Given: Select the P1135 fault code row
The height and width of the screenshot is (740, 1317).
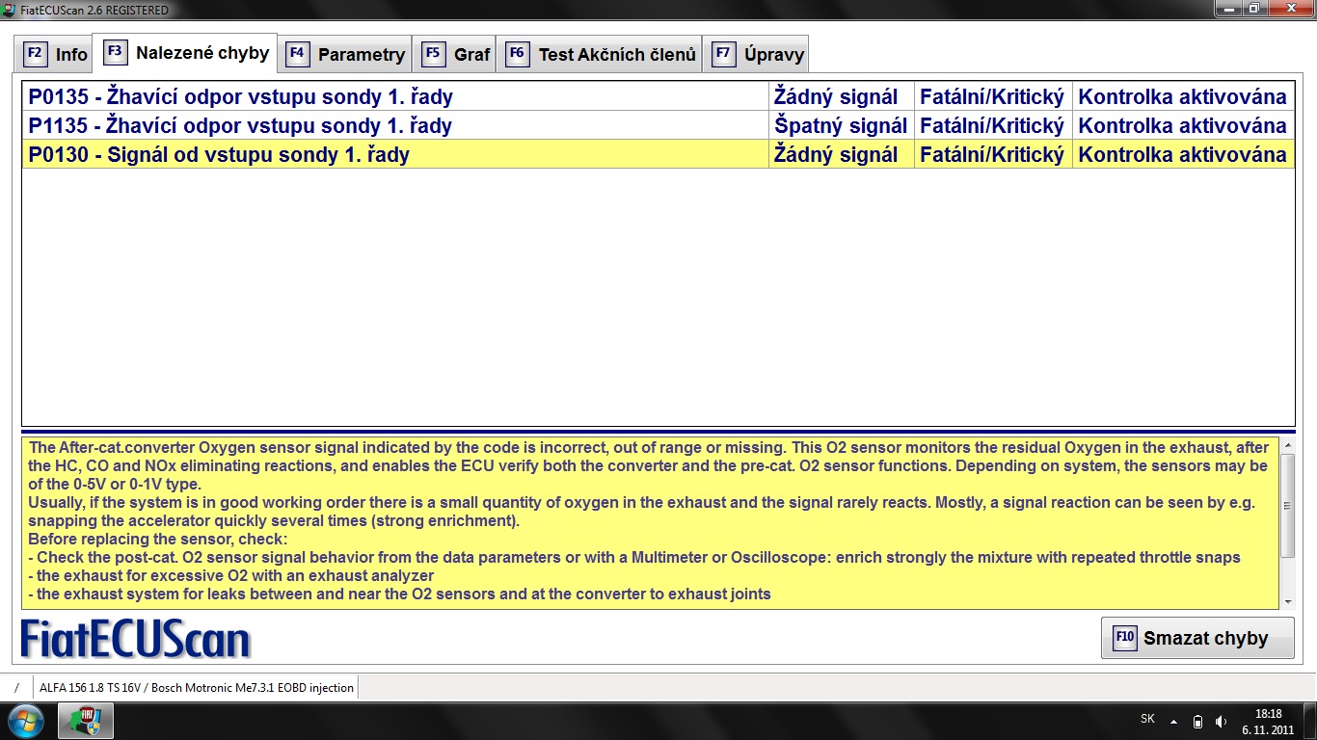Looking at the screenshot, I should click(x=395, y=125).
